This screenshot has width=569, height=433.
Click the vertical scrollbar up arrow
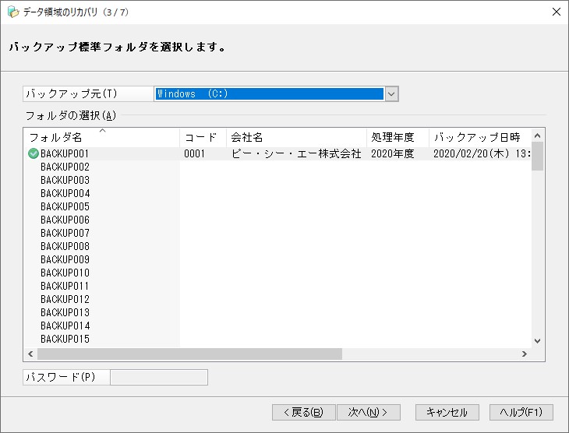point(537,136)
